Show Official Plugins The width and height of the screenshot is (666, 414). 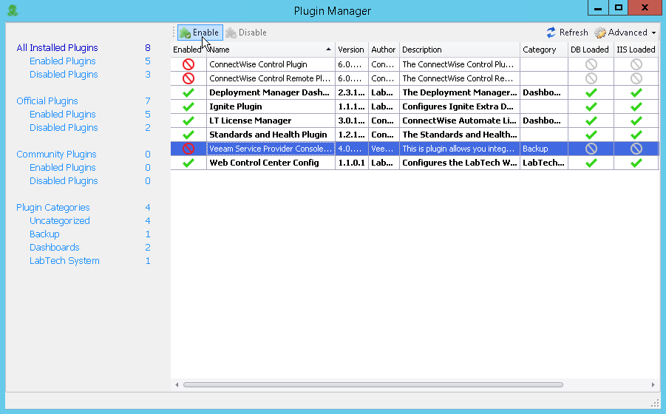tap(47, 101)
